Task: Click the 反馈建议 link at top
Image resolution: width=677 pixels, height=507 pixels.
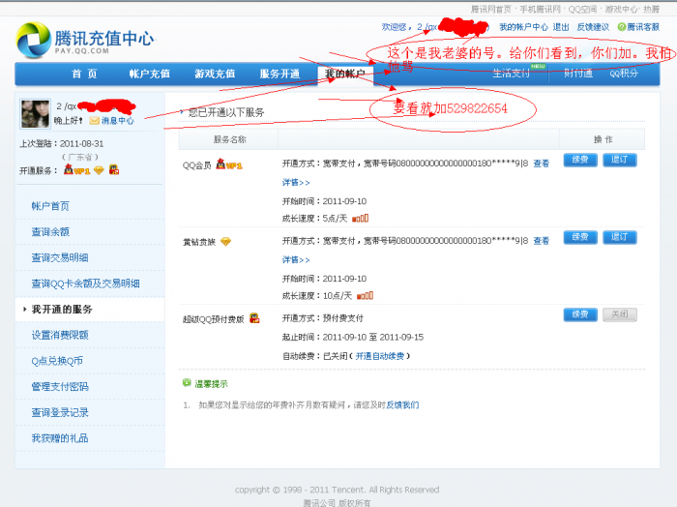Action: [593, 27]
